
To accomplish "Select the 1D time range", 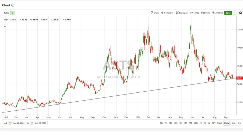I will click(161, 123).
